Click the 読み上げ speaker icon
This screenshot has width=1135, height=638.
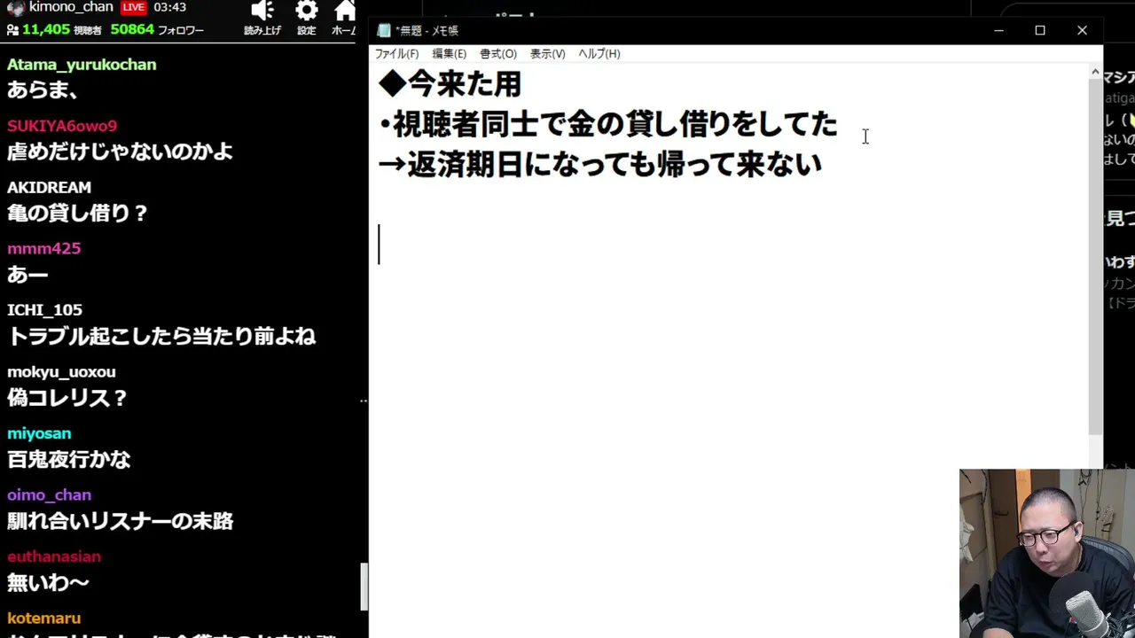point(262,11)
